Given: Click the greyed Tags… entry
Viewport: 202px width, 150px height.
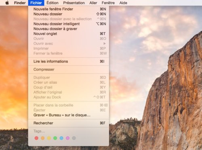Looking at the screenshot, I should (69, 131).
